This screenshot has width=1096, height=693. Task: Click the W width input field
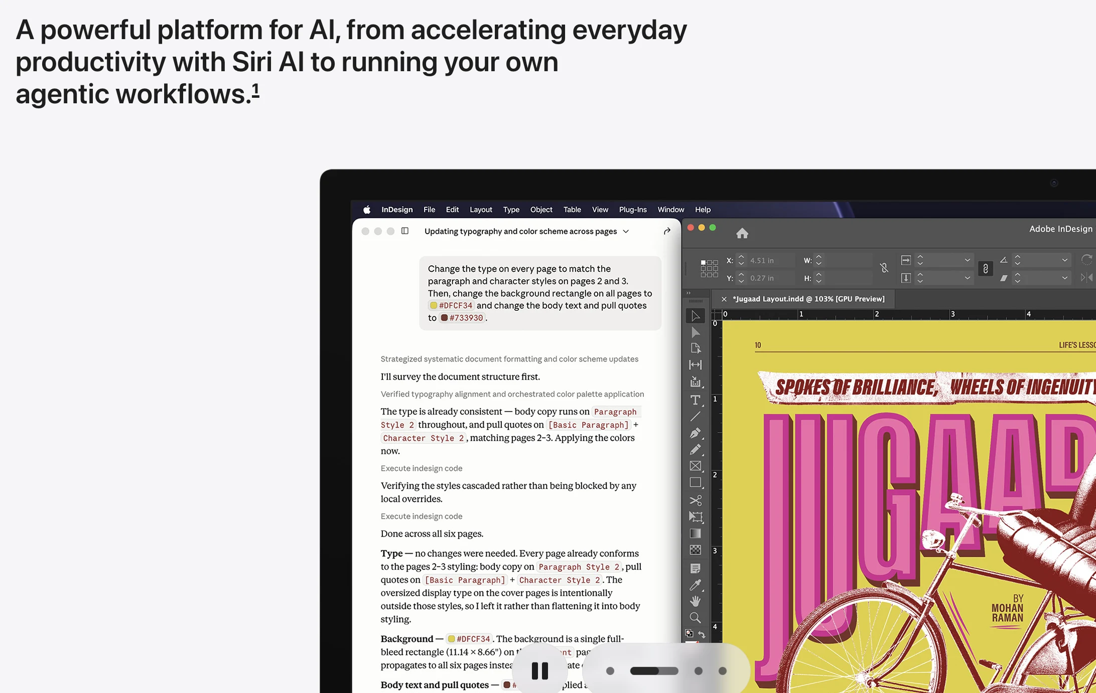(x=849, y=260)
